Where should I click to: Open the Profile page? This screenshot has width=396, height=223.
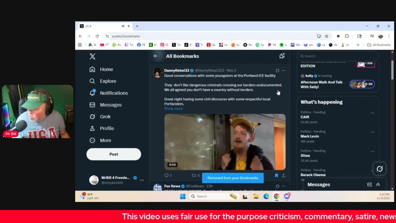[101, 128]
